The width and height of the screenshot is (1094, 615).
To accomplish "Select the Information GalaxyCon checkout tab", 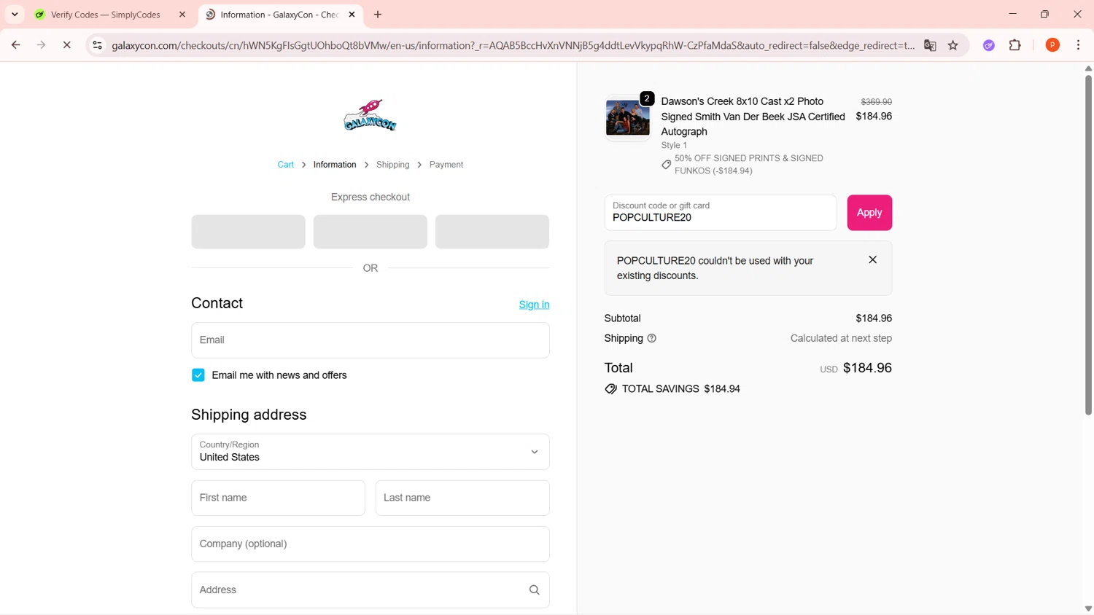I will [x=279, y=15].
